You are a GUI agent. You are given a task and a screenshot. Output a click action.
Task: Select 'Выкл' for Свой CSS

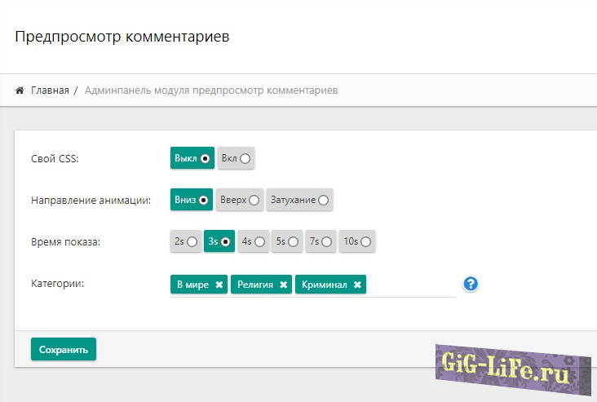pos(192,158)
